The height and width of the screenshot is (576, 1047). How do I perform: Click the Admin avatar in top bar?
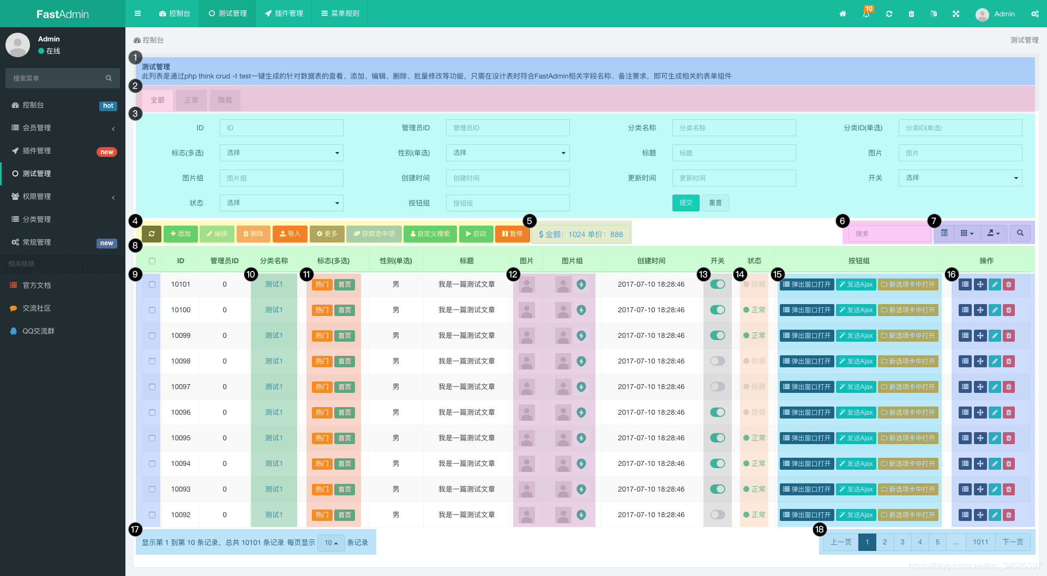click(982, 14)
